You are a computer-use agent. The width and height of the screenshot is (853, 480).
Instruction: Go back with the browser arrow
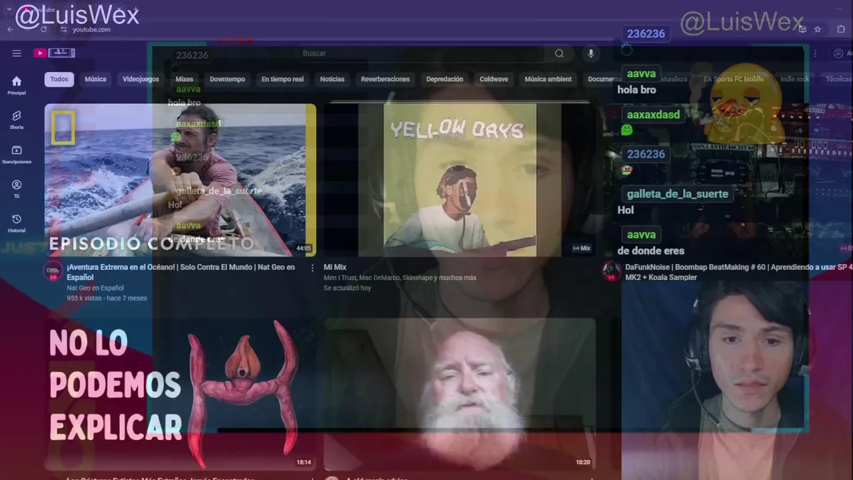(x=10, y=29)
